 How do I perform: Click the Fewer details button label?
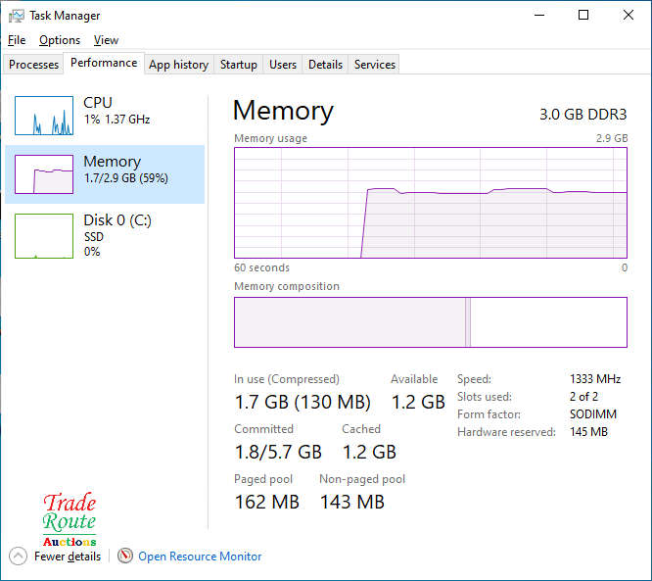tap(68, 556)
